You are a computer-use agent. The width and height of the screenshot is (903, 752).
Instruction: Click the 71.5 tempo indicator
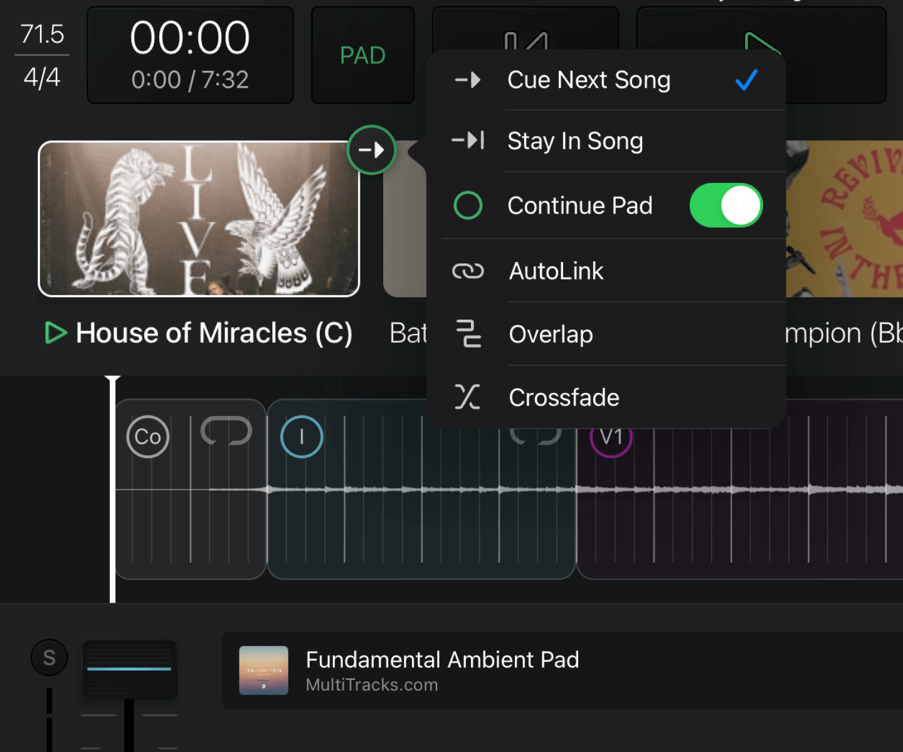(41, 34)
